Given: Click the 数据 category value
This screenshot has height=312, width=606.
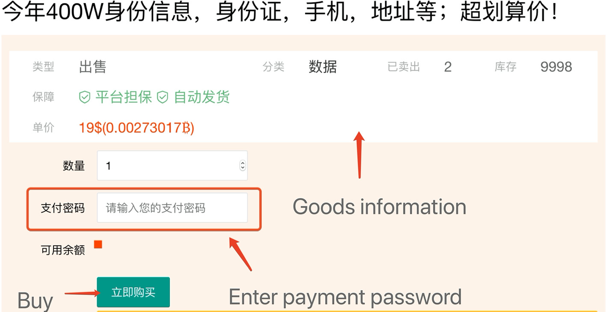Looking at the screenshot, I should pyautogui.click(x=323, y=67).
